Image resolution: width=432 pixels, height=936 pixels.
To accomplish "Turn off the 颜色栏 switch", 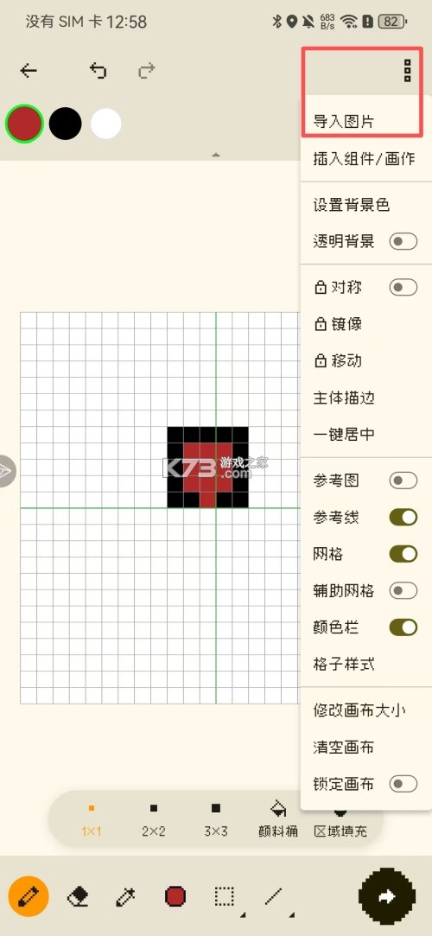I will tap(403, 627).
